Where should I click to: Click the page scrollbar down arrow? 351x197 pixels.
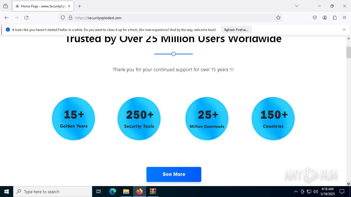coord(349,184)
